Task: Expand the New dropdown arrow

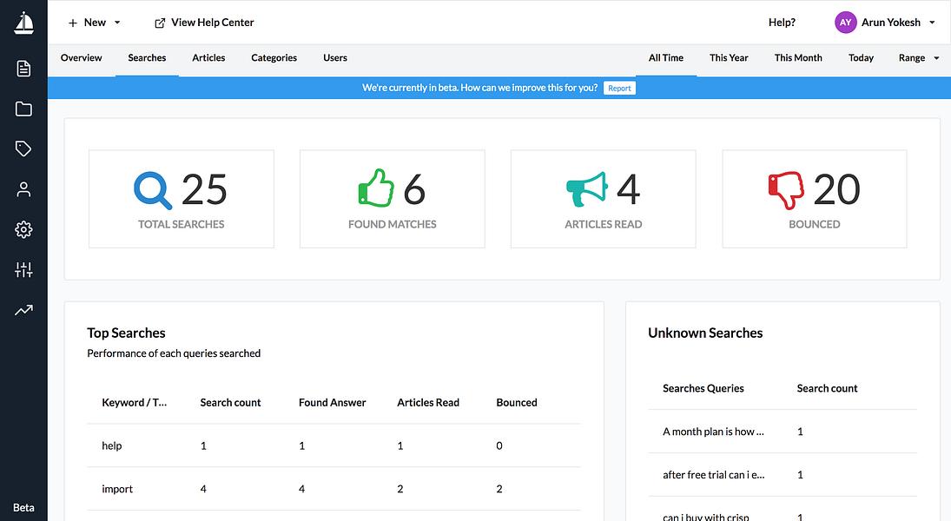Action: pos(117,23)
